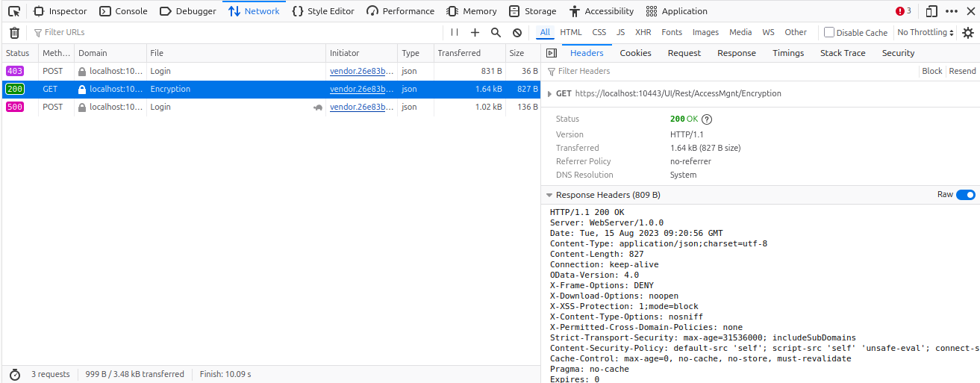Open network search magnifier icon
This screenshot has width=980, height=383.
(x=496, y=33)
